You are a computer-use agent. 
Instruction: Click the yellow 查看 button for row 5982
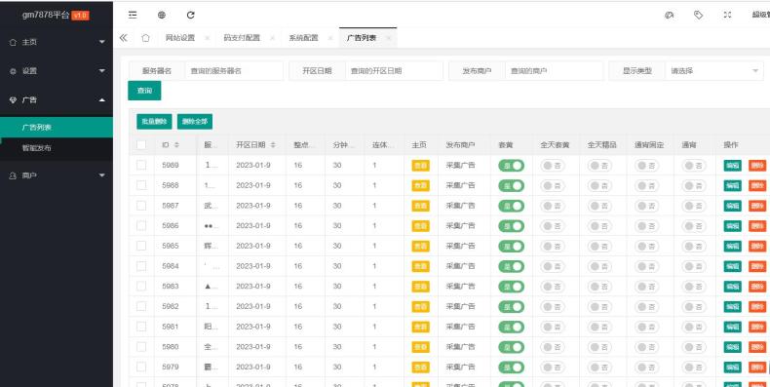[x=420, y=306]
